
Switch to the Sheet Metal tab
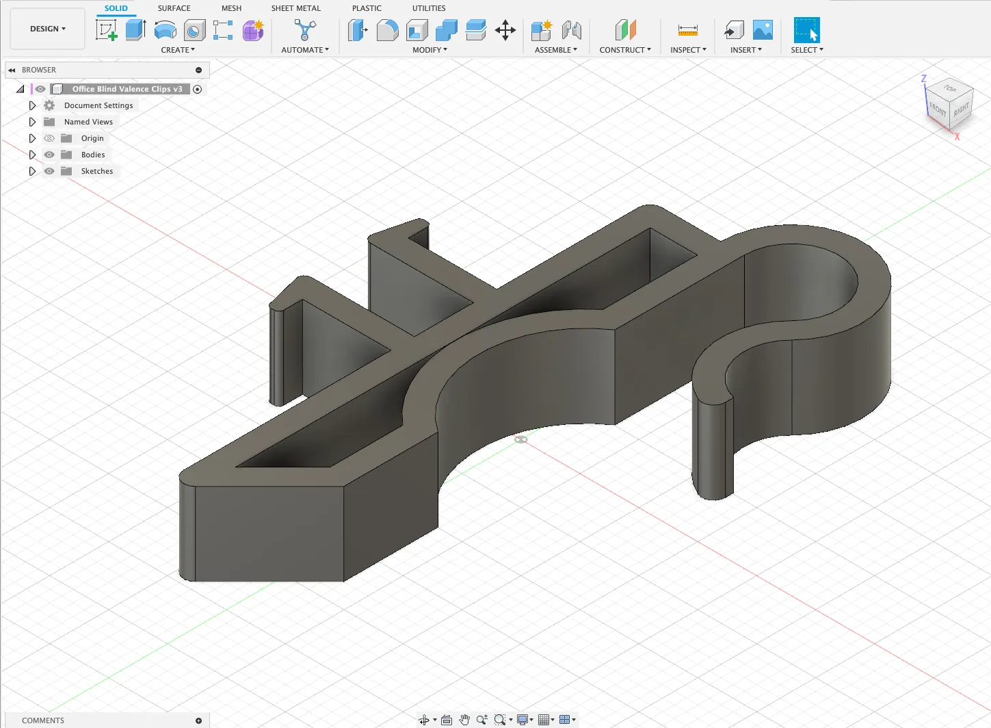(295, 8)
